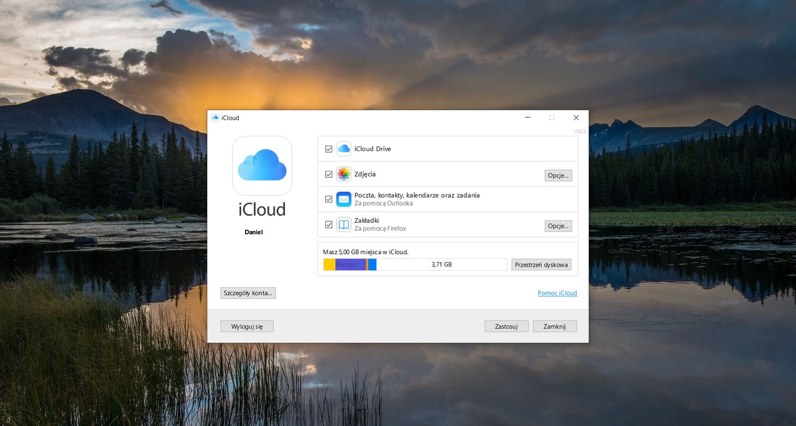796x426 pixels.
Task: Click the iCloud Drive cloud icon
Action: [x=343, y=149]
